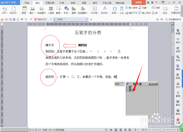The height and width of the screenshot is (132, 183).
Task: Click the orange 未登录 login button
Action: 139,2
